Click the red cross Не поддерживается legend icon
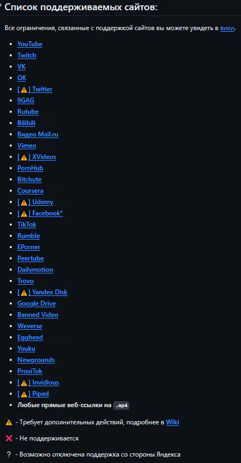 click(9, 438)
